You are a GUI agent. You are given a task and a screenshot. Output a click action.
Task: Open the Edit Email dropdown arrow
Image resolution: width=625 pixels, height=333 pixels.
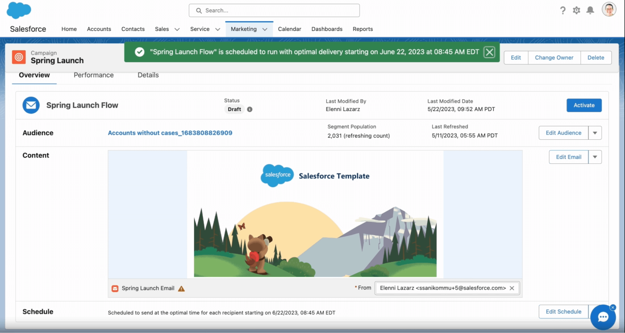(x=595, y=157)
